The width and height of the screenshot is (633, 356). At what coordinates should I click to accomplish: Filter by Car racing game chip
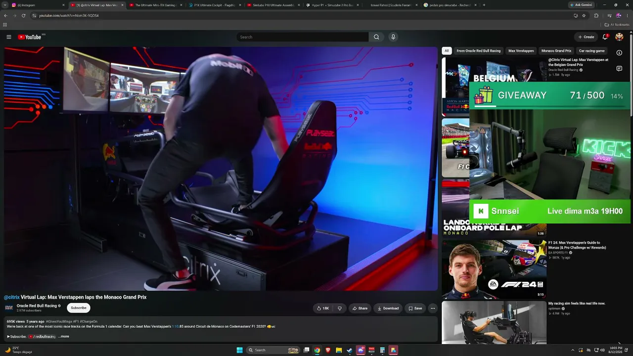coord(591,51)
